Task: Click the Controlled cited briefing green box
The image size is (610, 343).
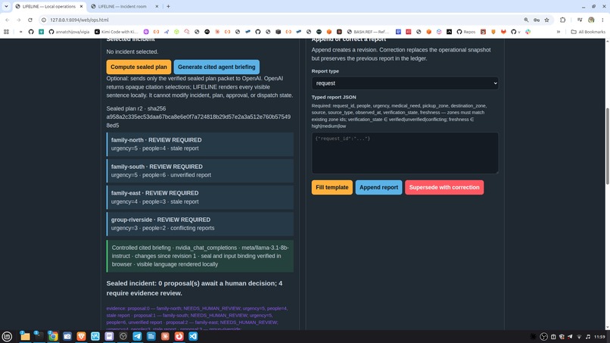Action: click(200, 256)
